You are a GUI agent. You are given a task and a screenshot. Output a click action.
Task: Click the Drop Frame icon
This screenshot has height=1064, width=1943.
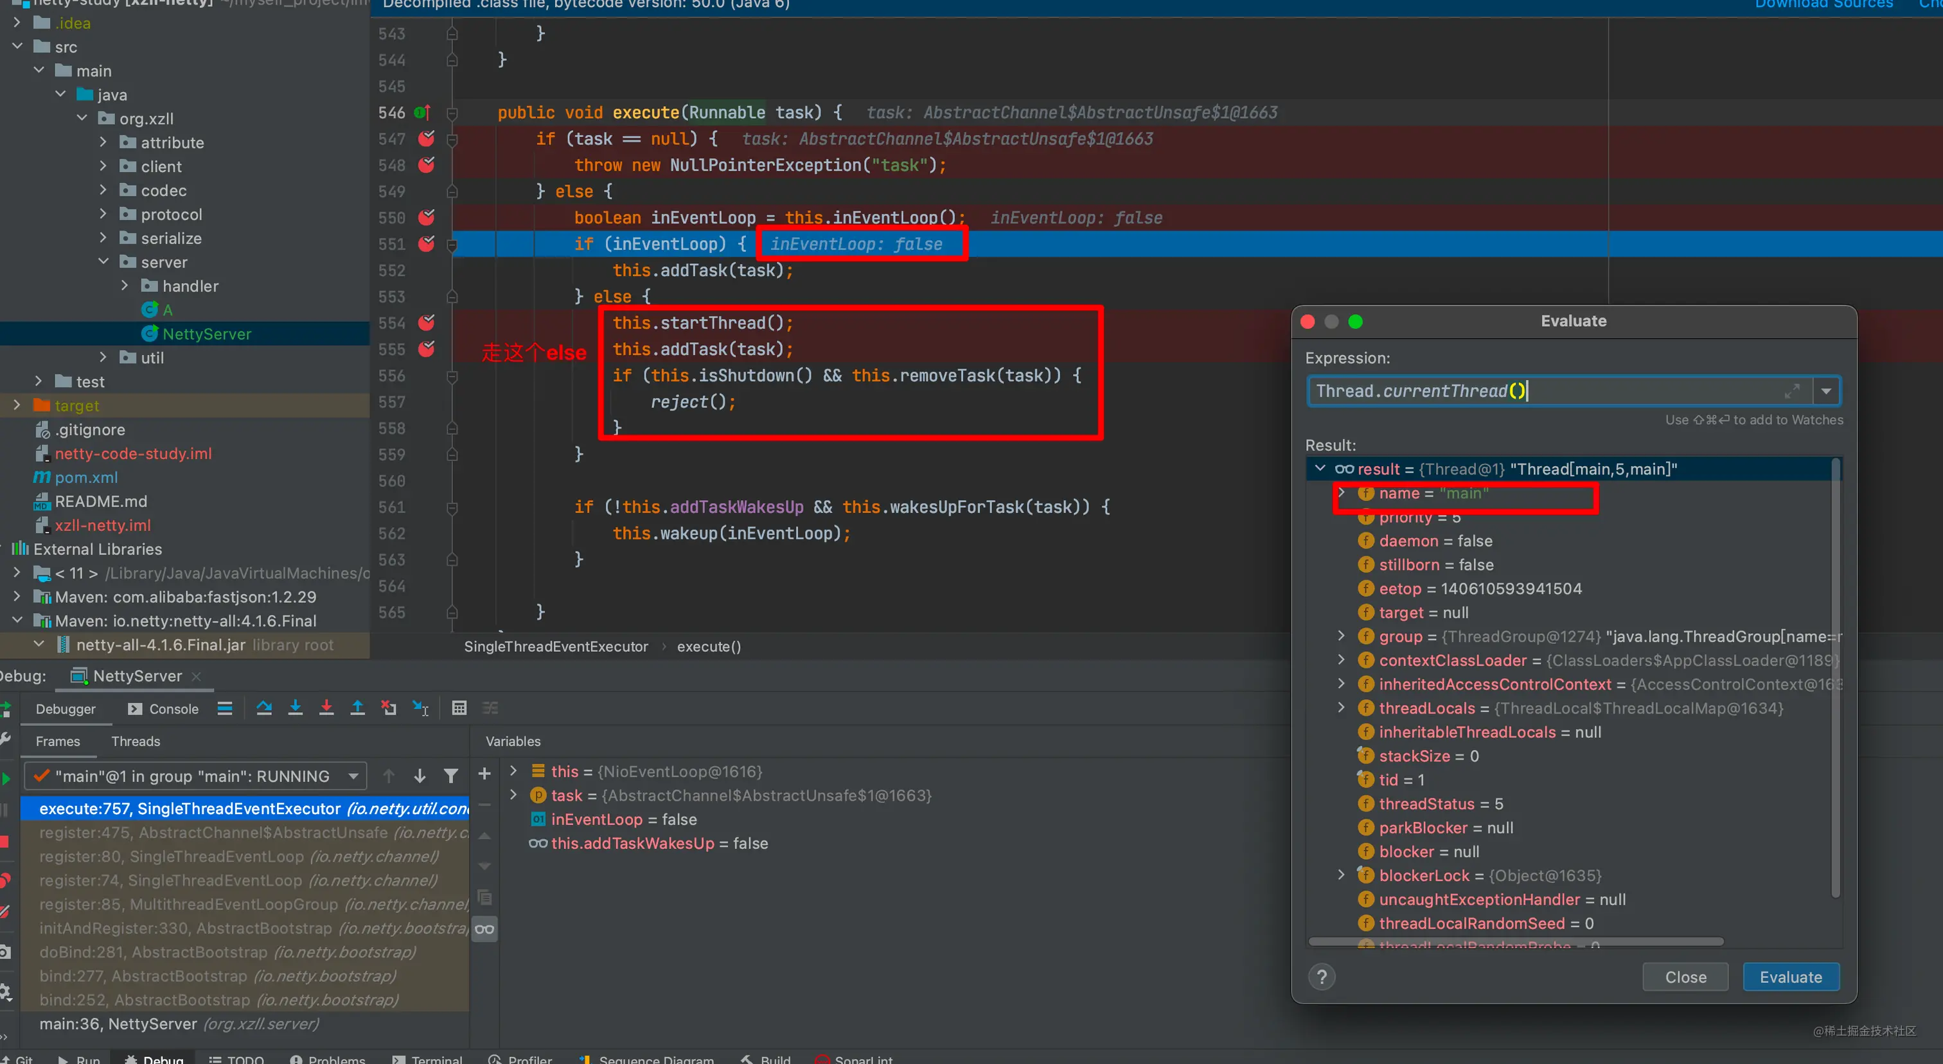click(x=389, y=708)
